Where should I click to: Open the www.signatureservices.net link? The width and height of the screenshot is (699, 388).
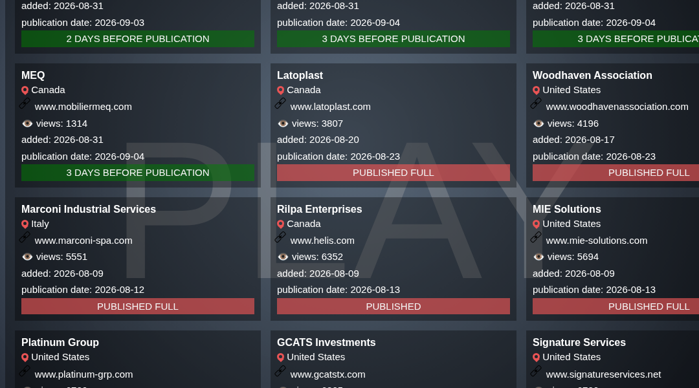[604, 374]
